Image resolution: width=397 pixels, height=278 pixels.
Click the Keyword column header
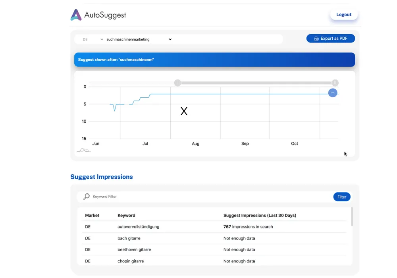[126, 216]
